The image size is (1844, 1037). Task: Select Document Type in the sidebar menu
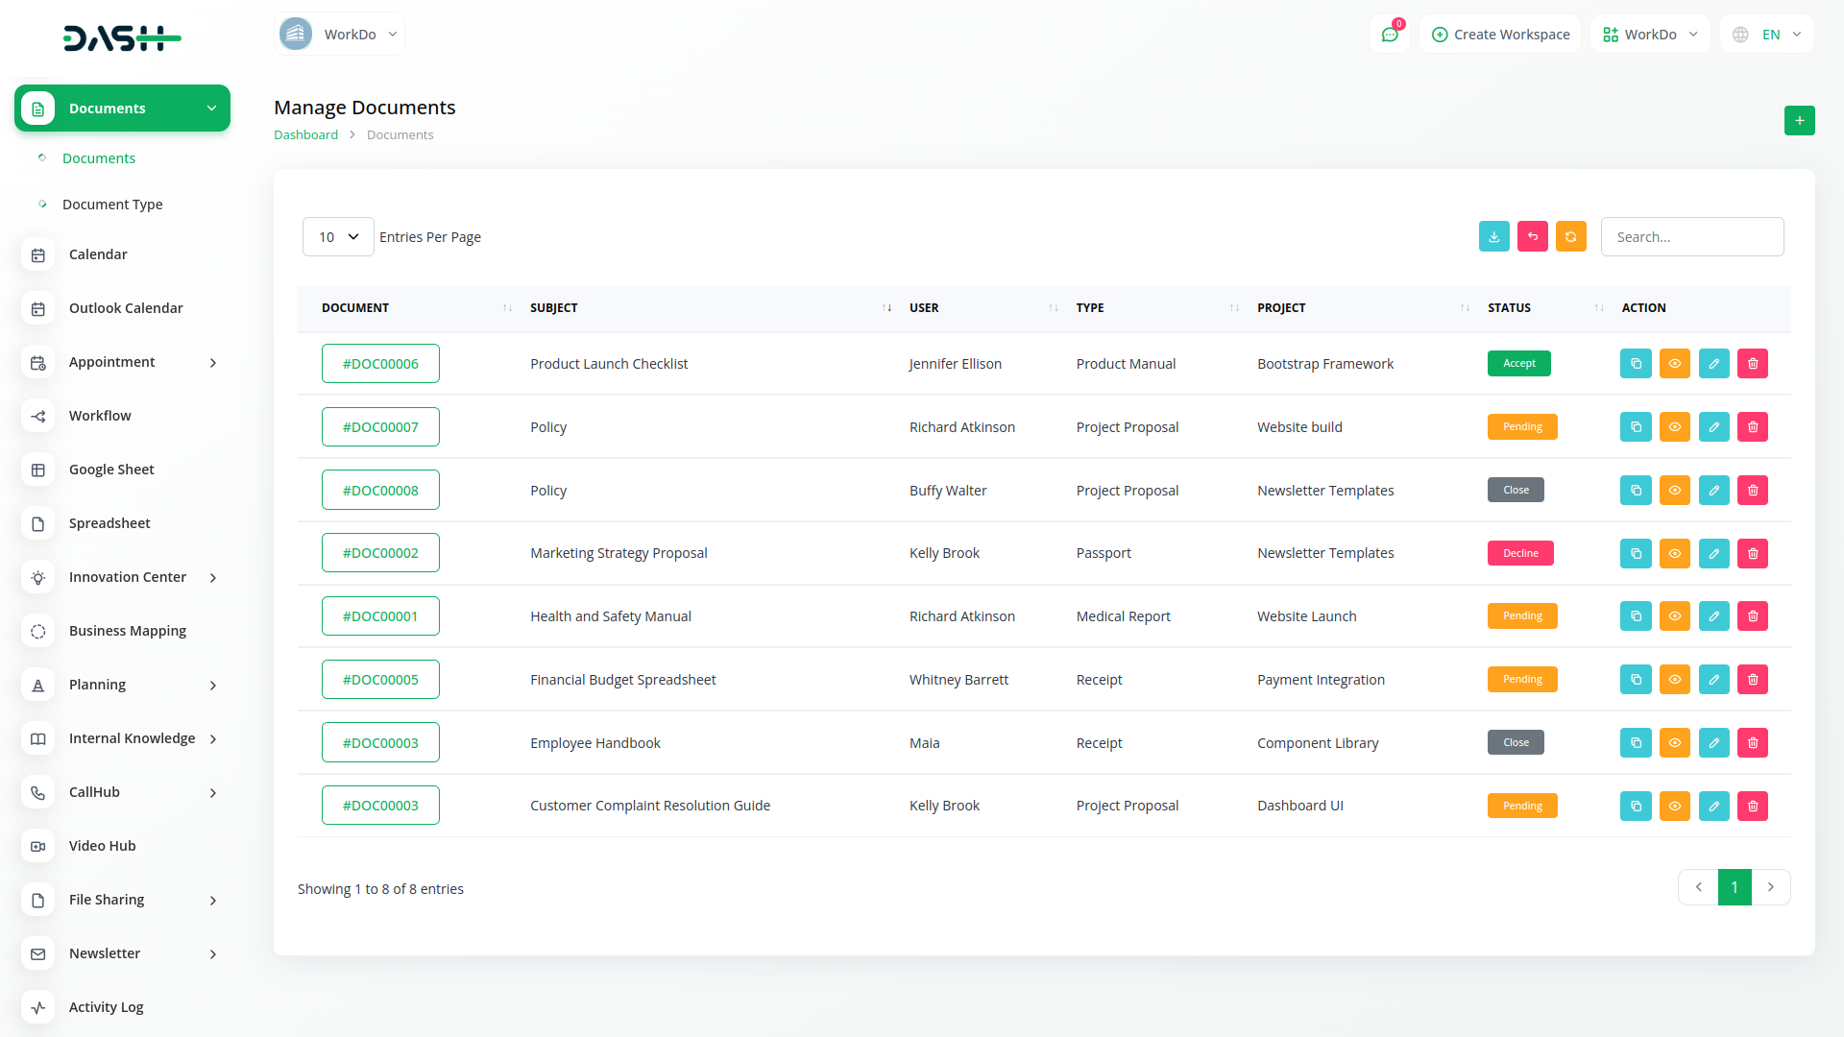click(x=112, y=205)
